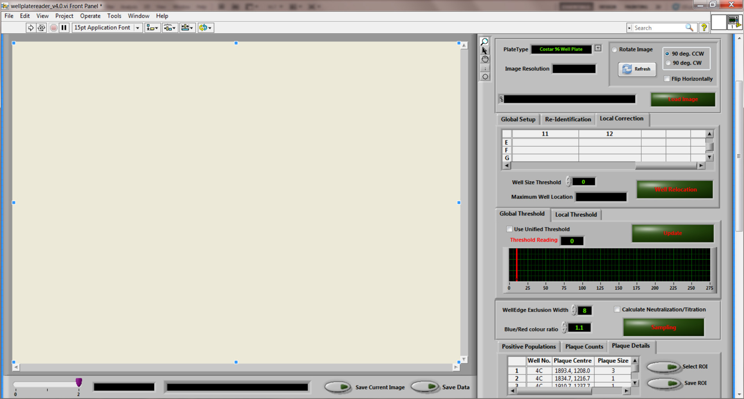Image resolution: width=744 pixels, height=399 pixels.
Task: Open the File menu
Action: tap(9, 16)
